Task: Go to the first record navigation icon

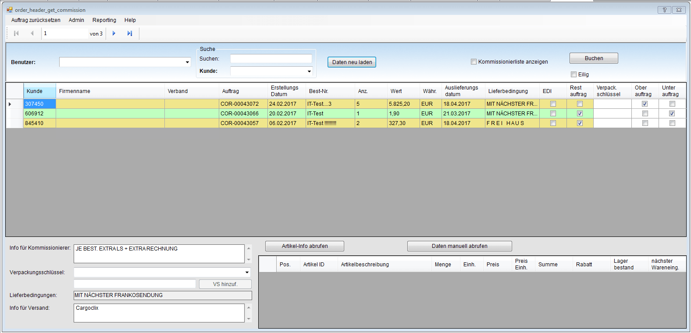Action: [x=16, y=33]
